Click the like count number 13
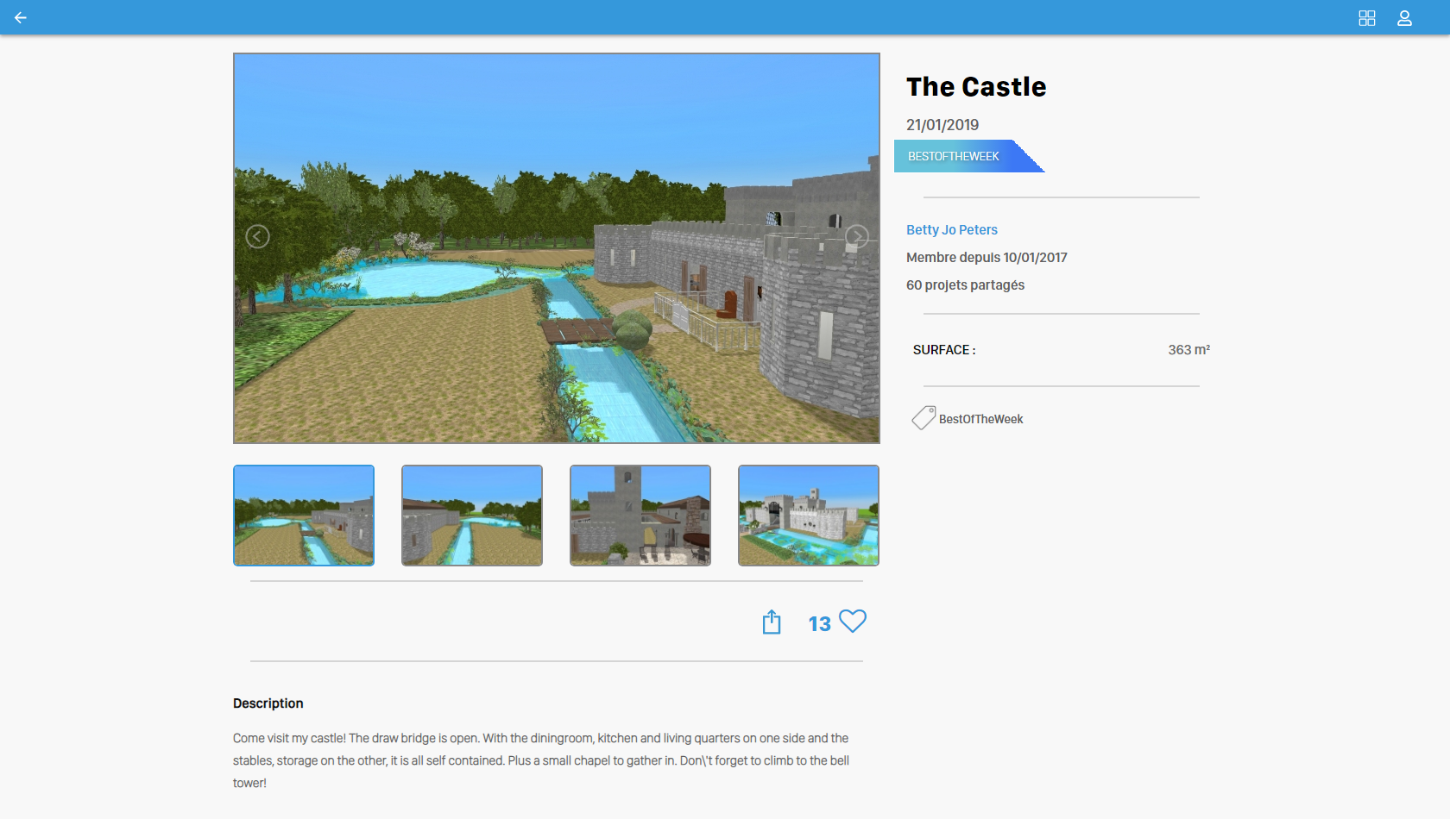The width and height of the screenshot is (1450, 819). (819, 623)
